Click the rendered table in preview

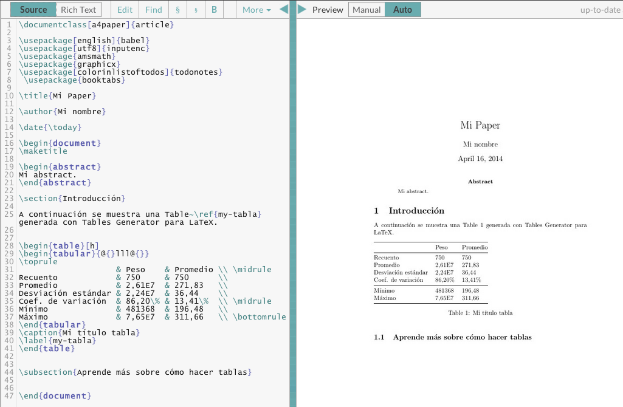[x=431, y=272]
